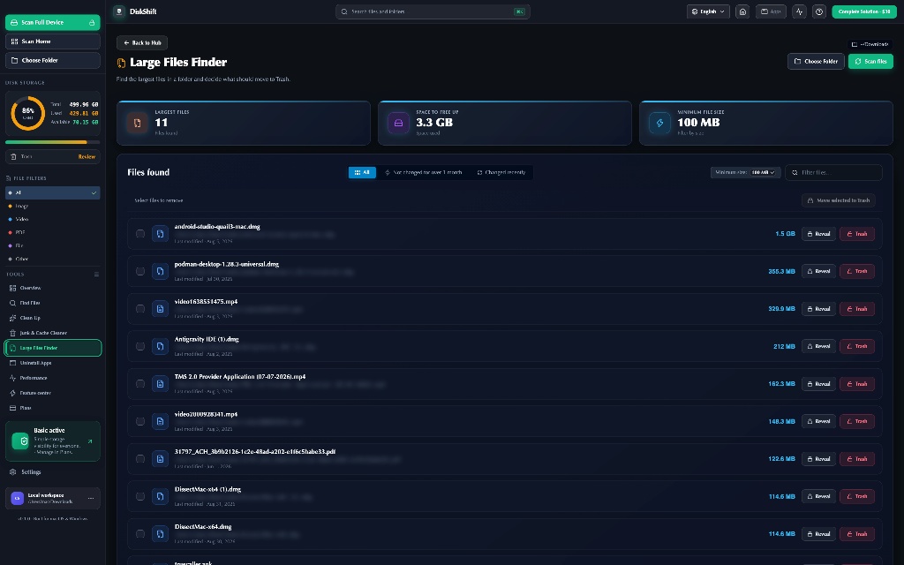
Task: Open the Local workspace options ellipsis
Action: click(91, 498)
